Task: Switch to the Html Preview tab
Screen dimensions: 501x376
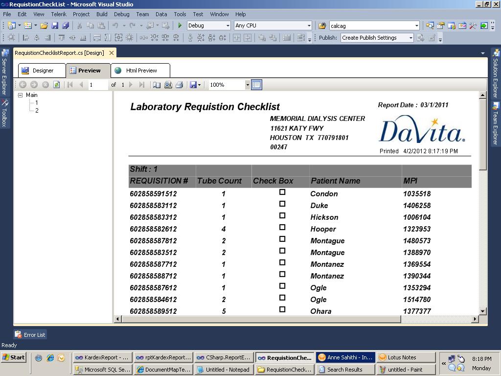Action: pos(141,70)
